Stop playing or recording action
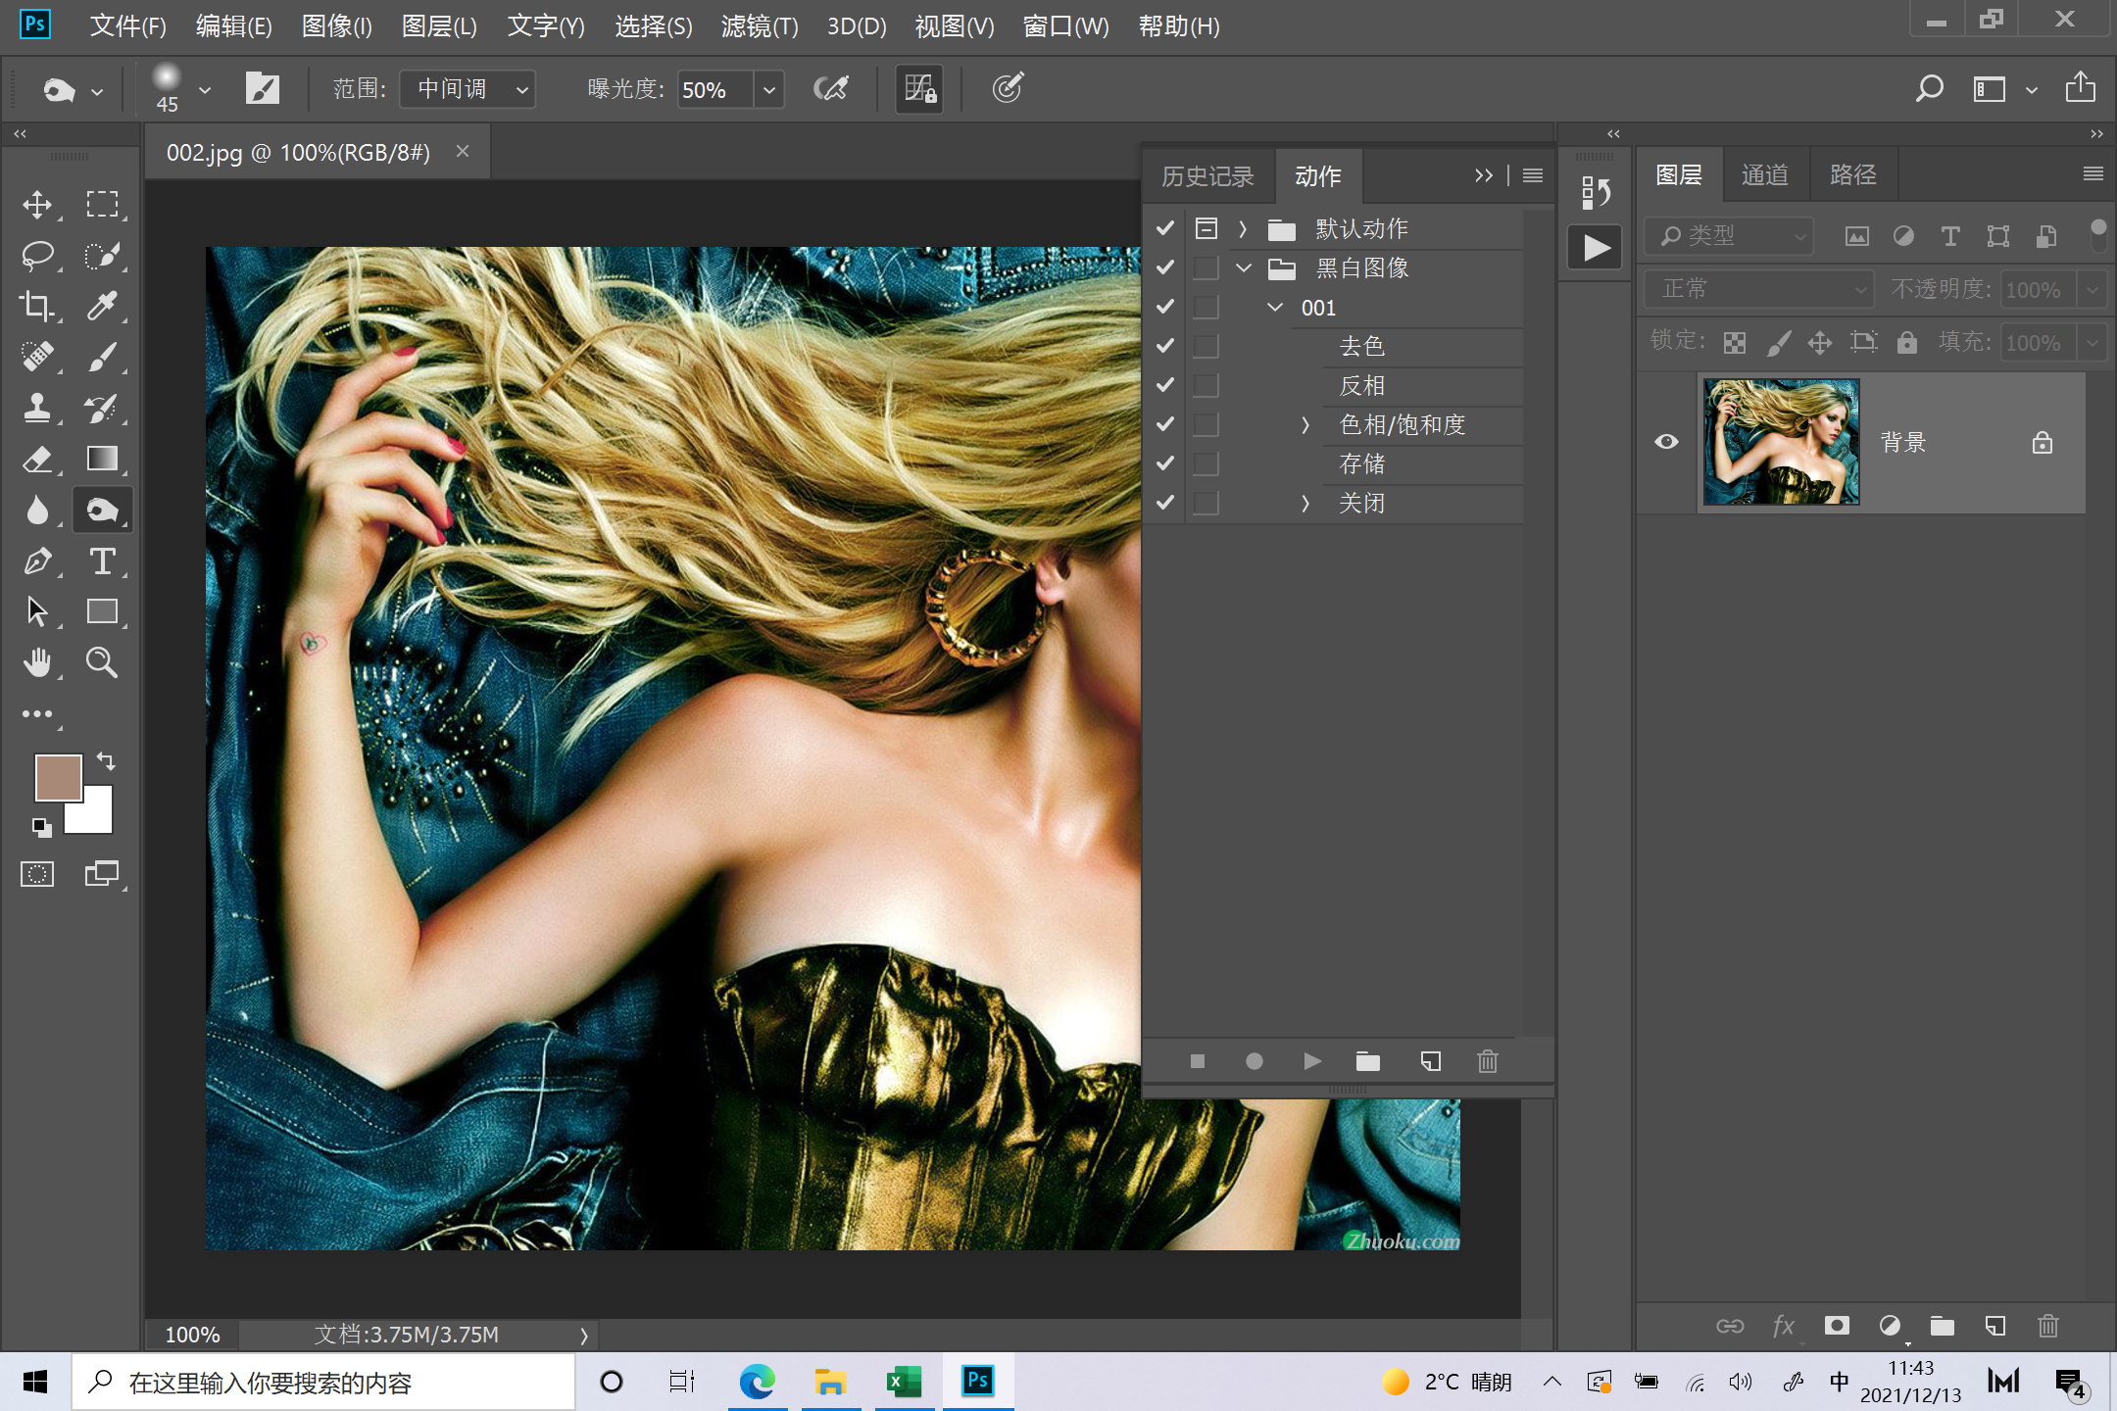Image resolution: width=2117 pixels, height=1411 pixels. [x=1197, y=1061]
